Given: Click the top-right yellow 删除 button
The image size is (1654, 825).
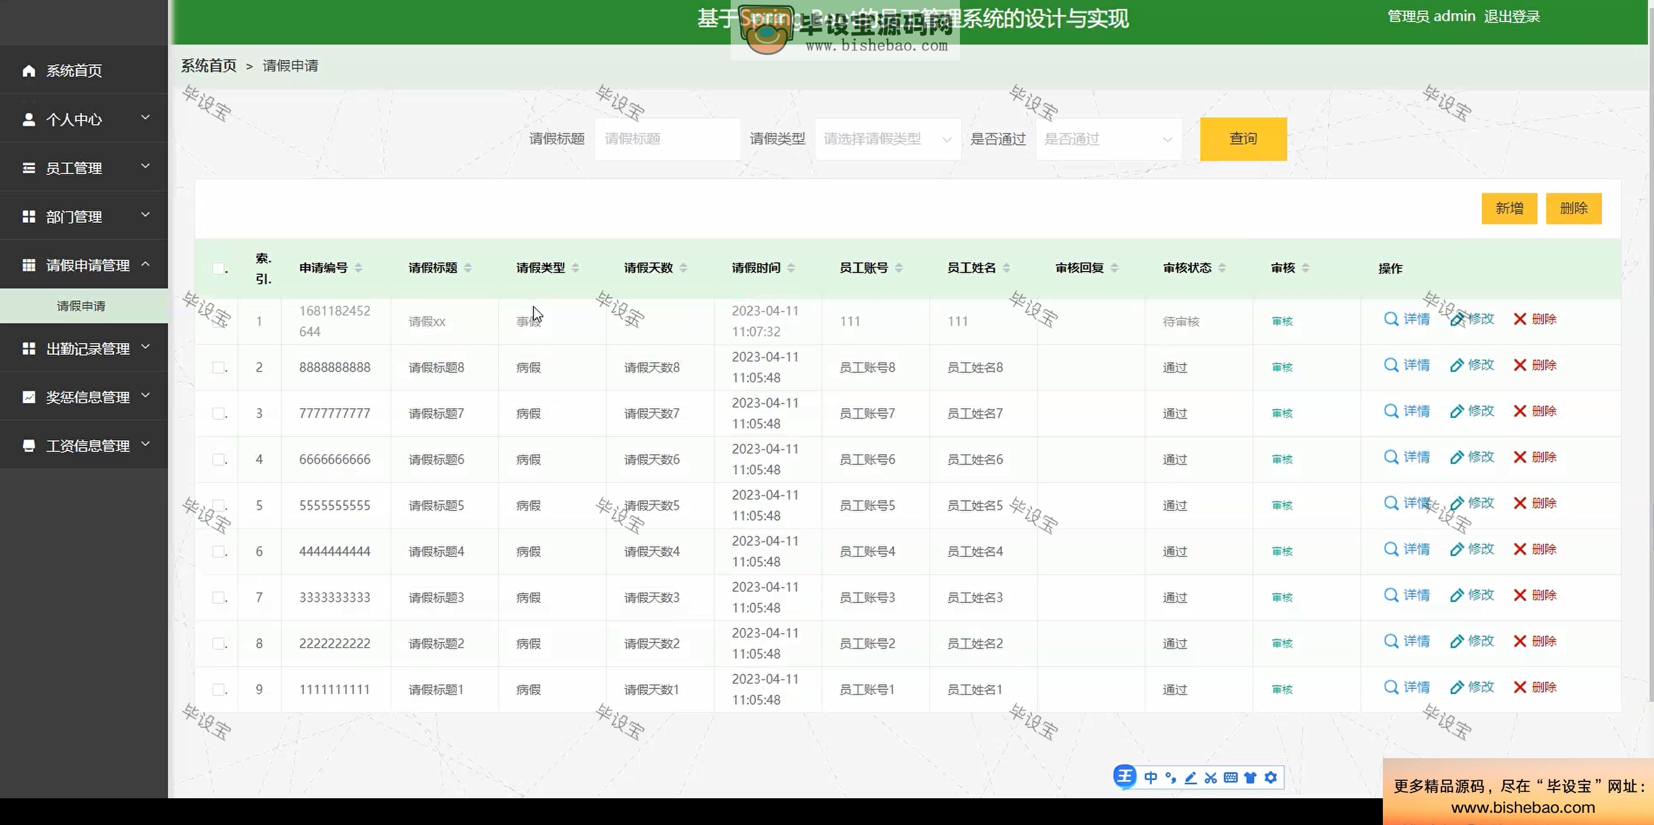Looking at the screenshot, I should click(x=1573, y=209).
